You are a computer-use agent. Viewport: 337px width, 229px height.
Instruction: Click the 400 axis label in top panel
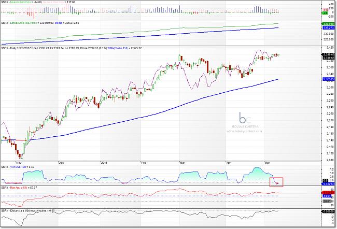[x=332, y=4]
